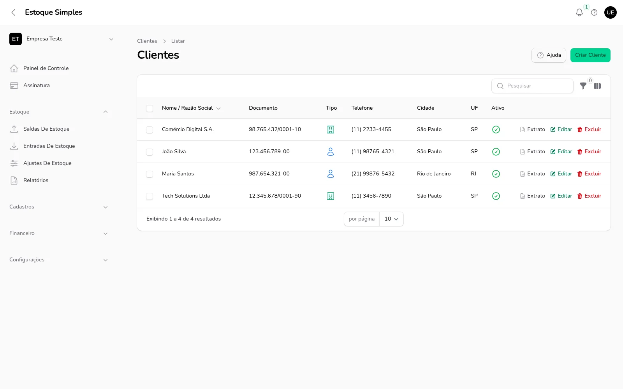
Task: View Extrato for Tech Solutions Ltda
Action: coord(532,196)
